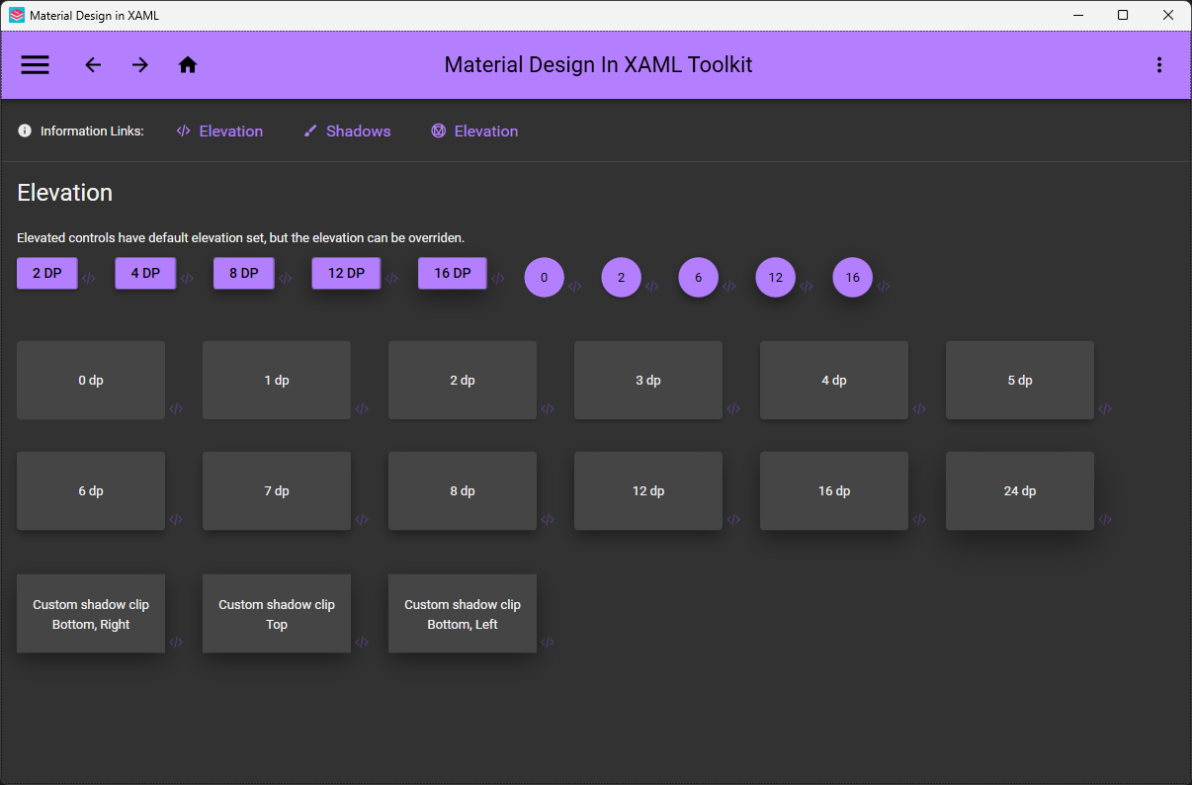Show code for round button 2
Image resolution: width=1192 pixels, height=785 pixels.
click(652, 287)
